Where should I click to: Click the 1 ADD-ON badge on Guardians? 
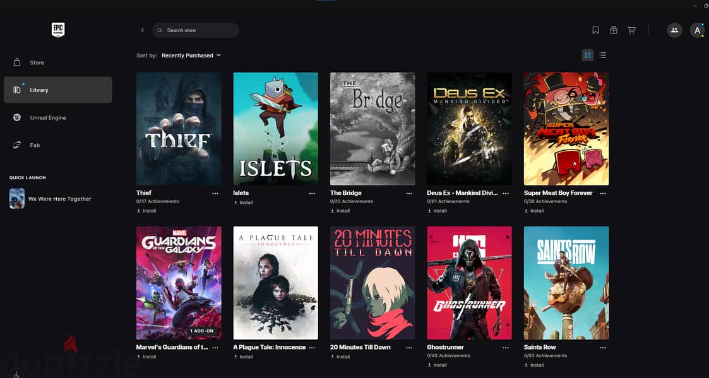tap(201, 331)
